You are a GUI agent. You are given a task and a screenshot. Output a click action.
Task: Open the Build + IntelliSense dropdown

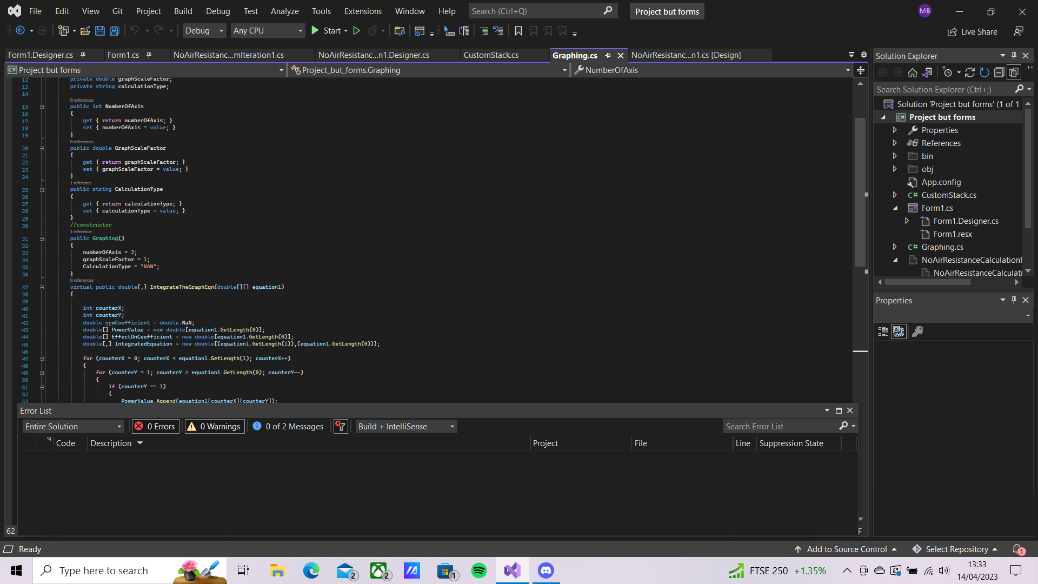pyautogui.click(x=405, y=426)
